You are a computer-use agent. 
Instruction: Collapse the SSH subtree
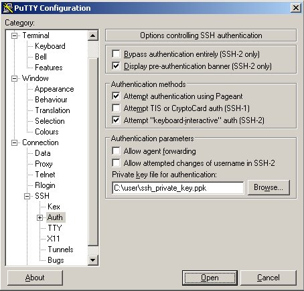point(27,196)
